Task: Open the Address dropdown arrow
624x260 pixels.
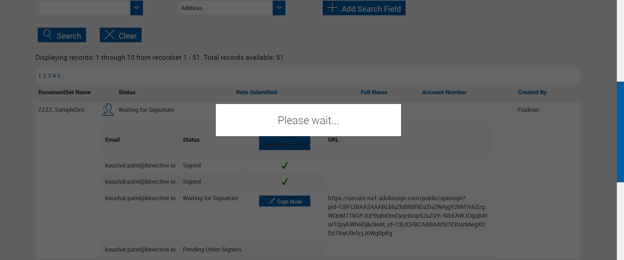Action: [x=279, y=8]
